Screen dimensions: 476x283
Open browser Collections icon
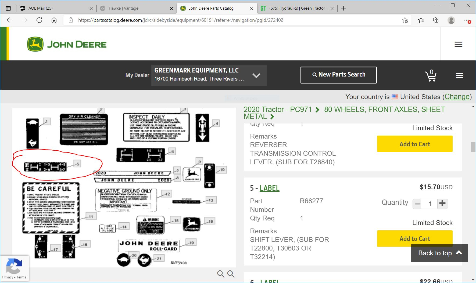pyautogui.click(x=436, y=20)
